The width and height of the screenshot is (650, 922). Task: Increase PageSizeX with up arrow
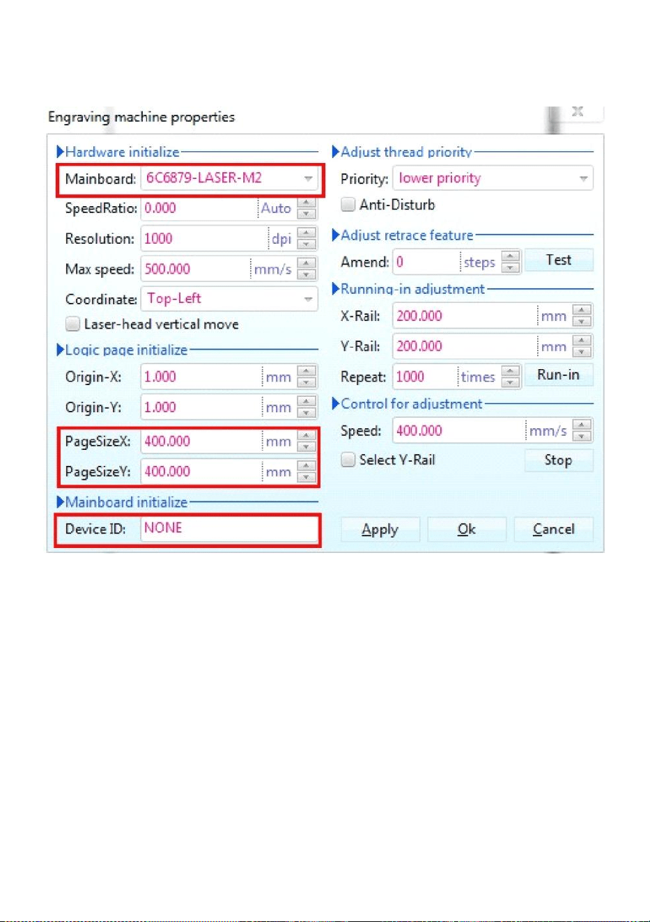(x=307, y=436)
